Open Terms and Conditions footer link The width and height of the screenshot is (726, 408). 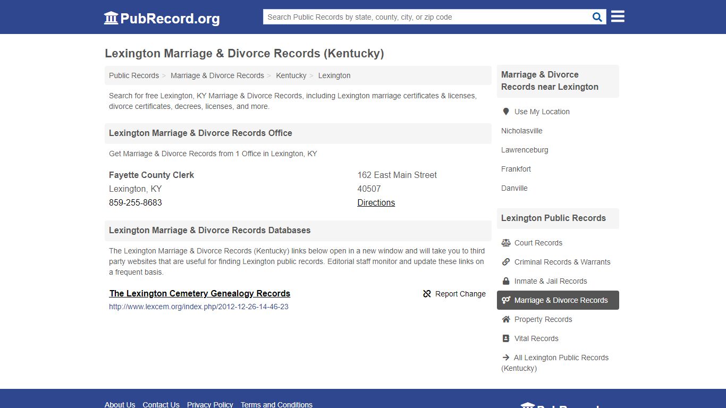[276, 404]
